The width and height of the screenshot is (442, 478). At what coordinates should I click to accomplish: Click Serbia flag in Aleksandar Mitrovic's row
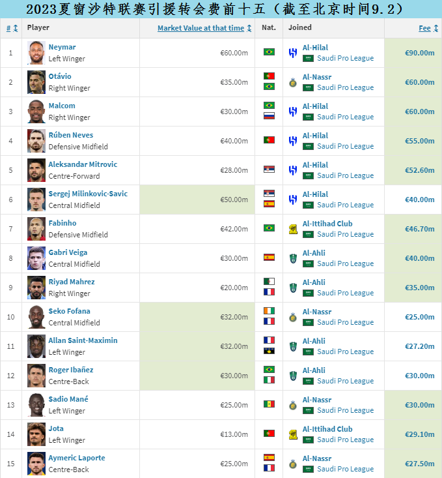(269, 170)
